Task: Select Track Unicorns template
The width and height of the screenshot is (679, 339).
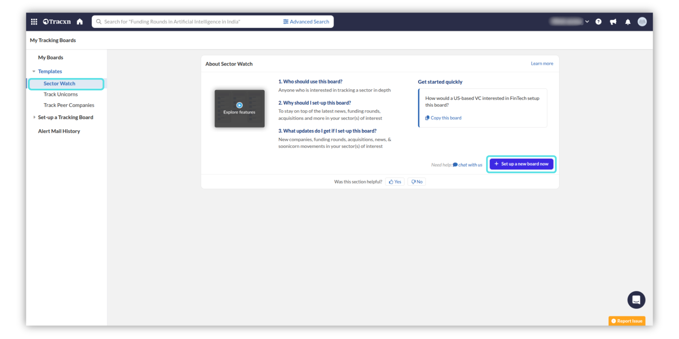Action: click(x=60, y=94)
